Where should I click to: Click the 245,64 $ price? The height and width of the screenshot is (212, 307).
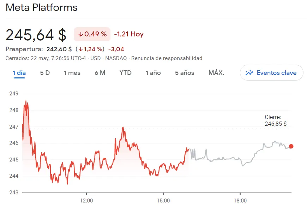click(x=36, y=35)
